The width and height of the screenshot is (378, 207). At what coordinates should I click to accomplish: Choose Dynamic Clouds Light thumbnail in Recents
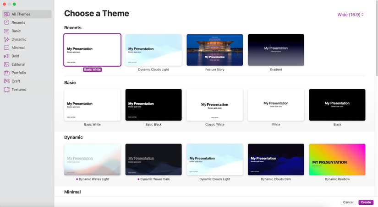(x=153, y=50)
